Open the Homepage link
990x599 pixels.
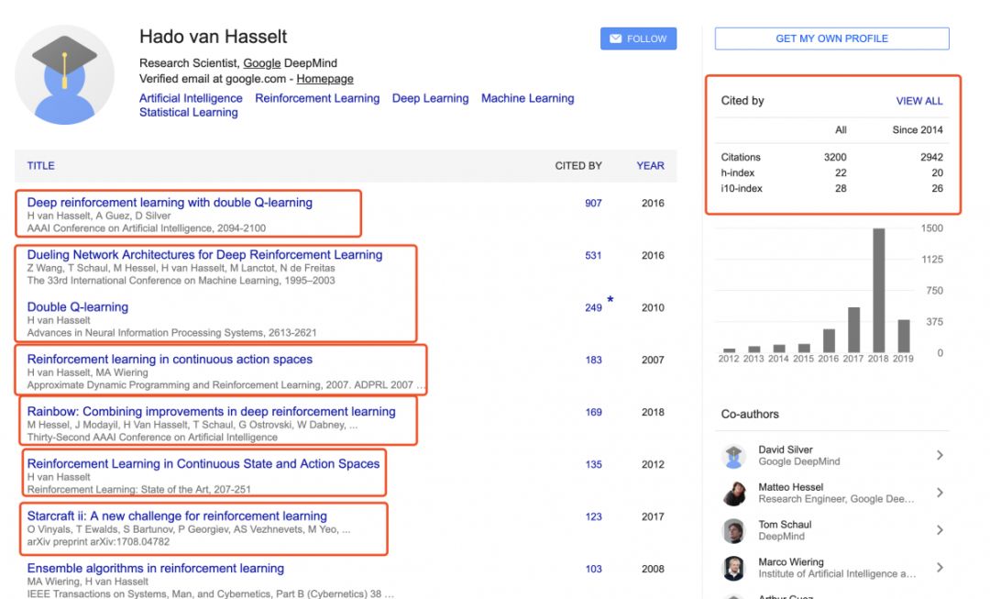pyautogui.click(x=324, y=79)
